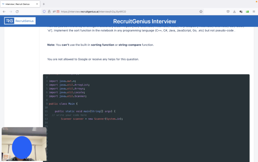Place cursor on empty line 14 in editor
The height and width of the screenshot is (162, 258).
click(148, 123)
